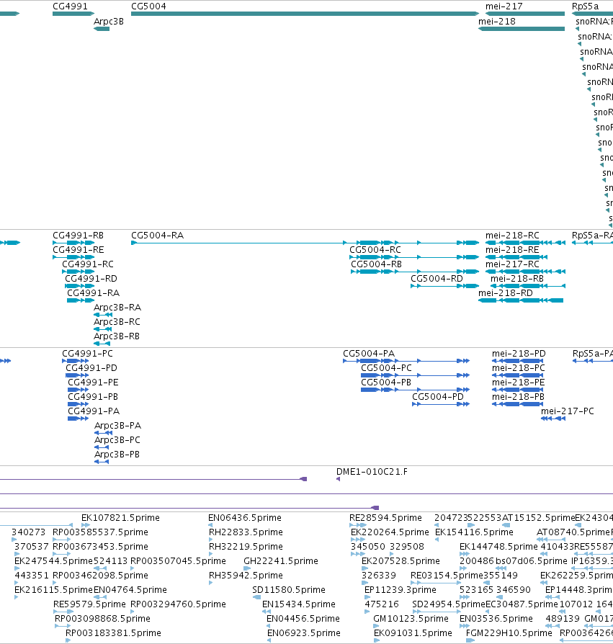Open EST EK154116.5prime

[474, 532]
